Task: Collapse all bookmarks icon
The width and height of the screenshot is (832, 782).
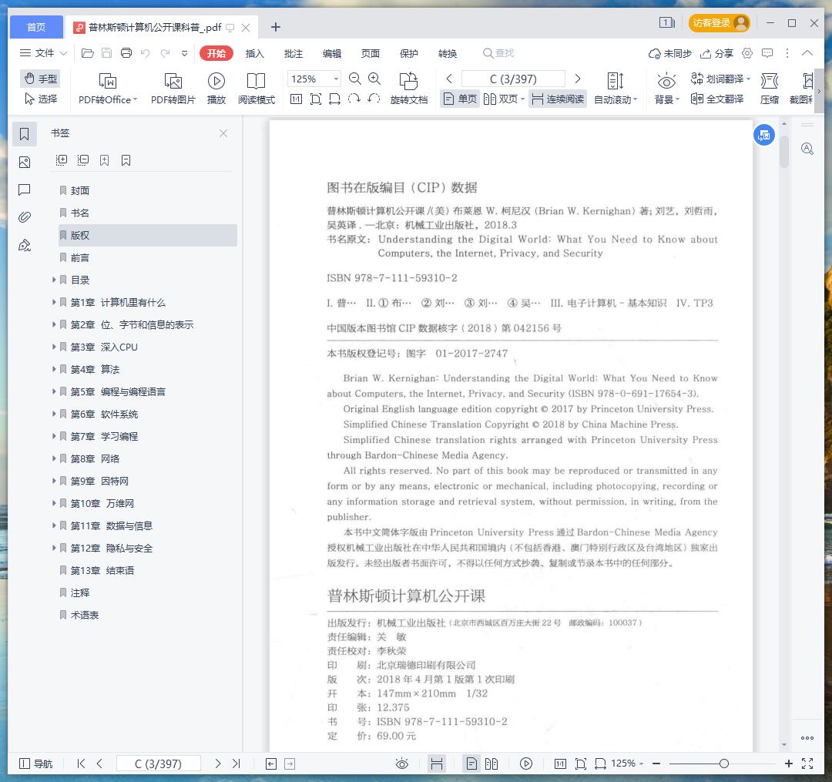Action: pos(82,160)
